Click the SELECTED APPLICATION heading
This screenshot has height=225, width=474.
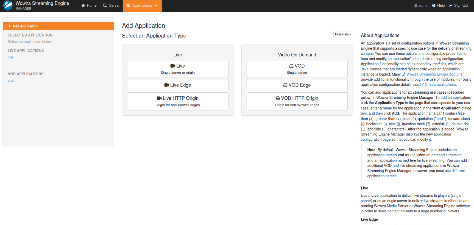pyautogui.click(x=30, y=35)
